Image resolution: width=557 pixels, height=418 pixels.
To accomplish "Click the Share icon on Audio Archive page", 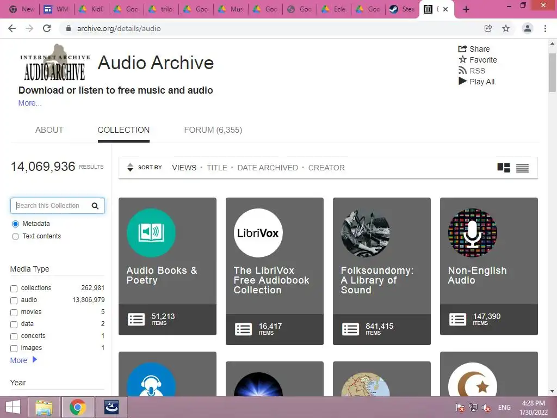I will pyautogui.click(x=462, y=48).
